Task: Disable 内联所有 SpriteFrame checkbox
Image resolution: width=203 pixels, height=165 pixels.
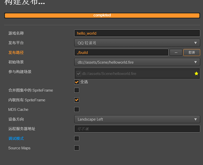Action: (77, 100)
